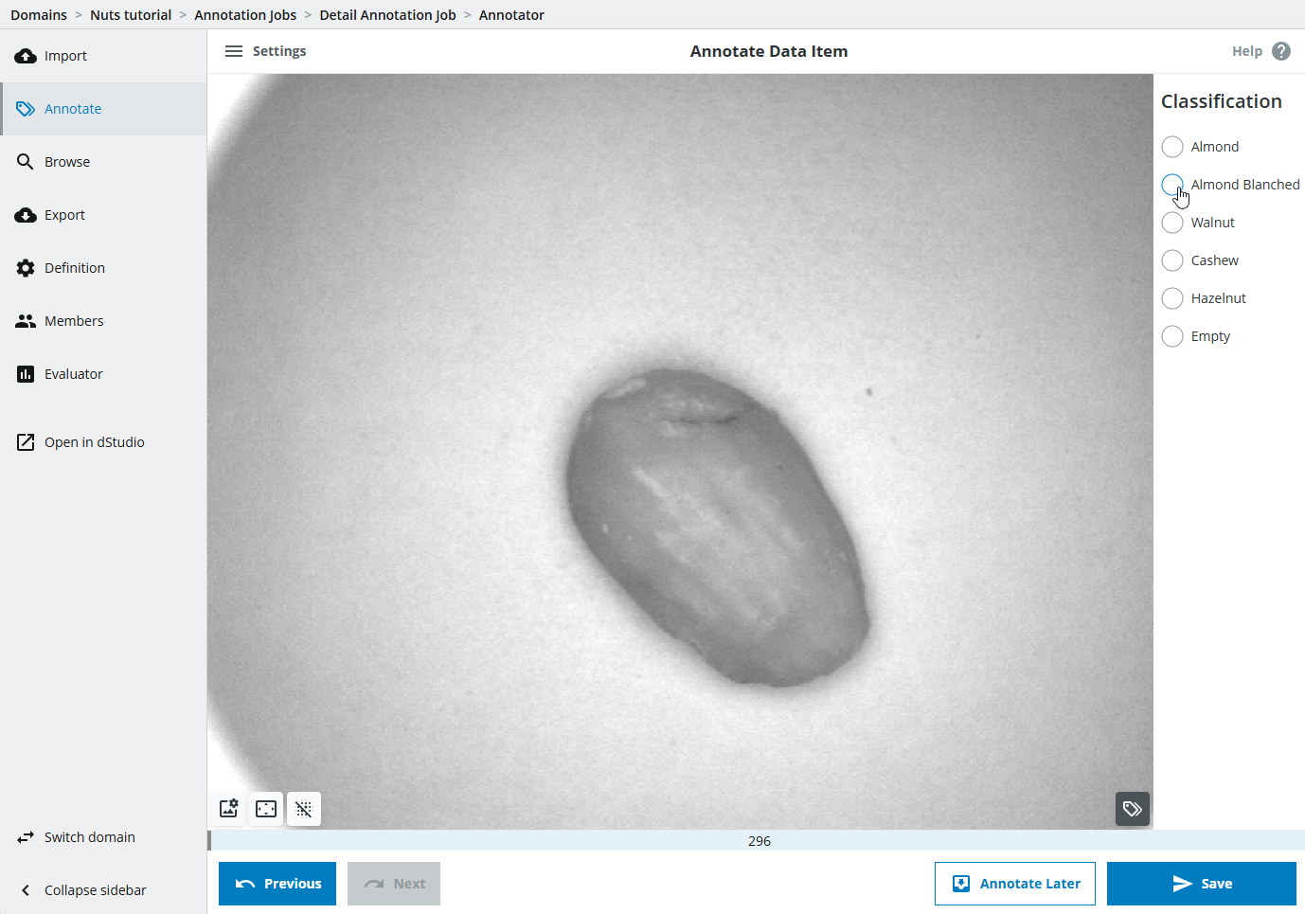Viewport: 1305px width, 914px height.
Task: Click the Nuts tutorial breadcrumb link
Action: tap(131, 15)
